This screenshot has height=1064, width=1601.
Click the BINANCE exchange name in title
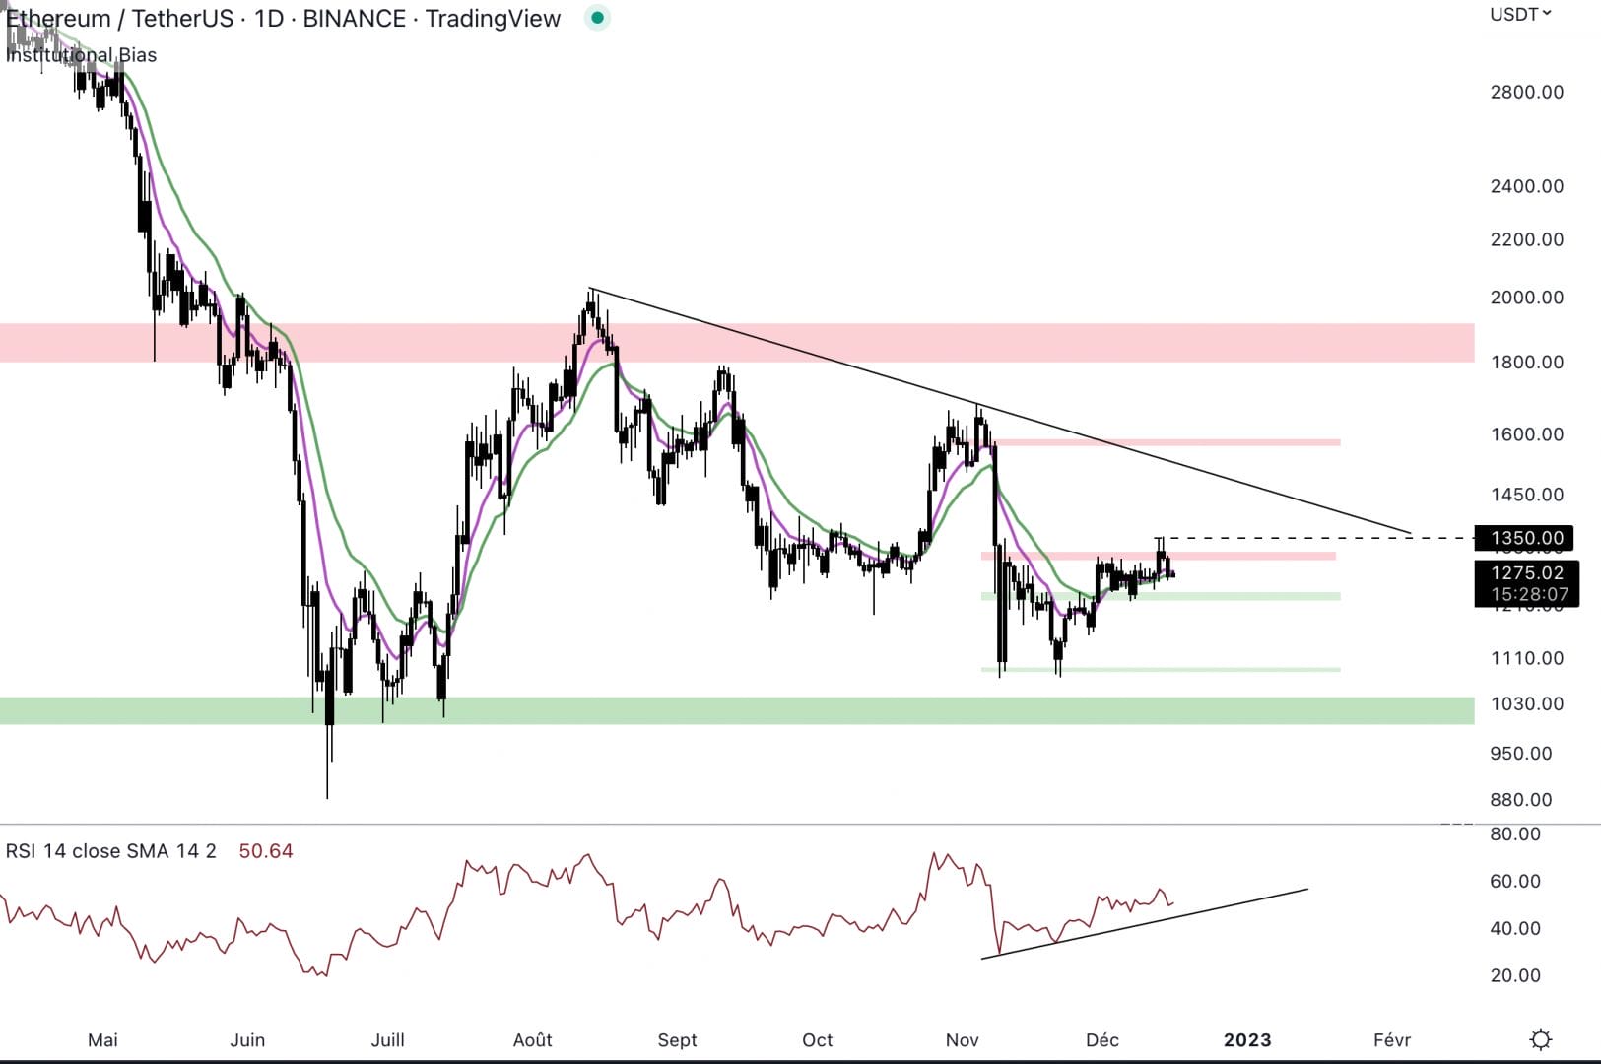tap(353, 18)
